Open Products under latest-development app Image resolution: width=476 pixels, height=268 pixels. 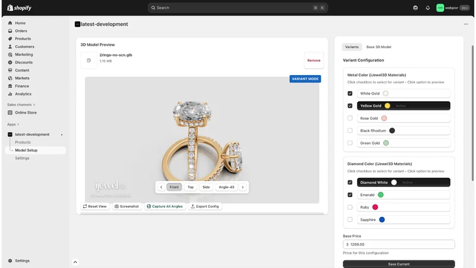tap(23, 142)
